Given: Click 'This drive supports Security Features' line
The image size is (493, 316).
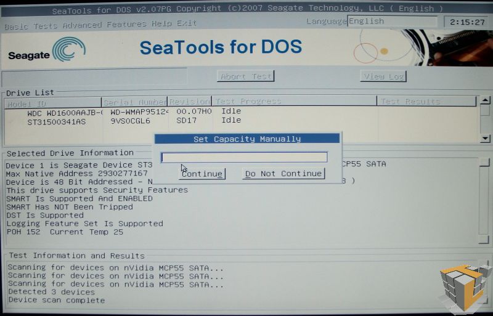Looking at the screenshot, I should [97, 190].
